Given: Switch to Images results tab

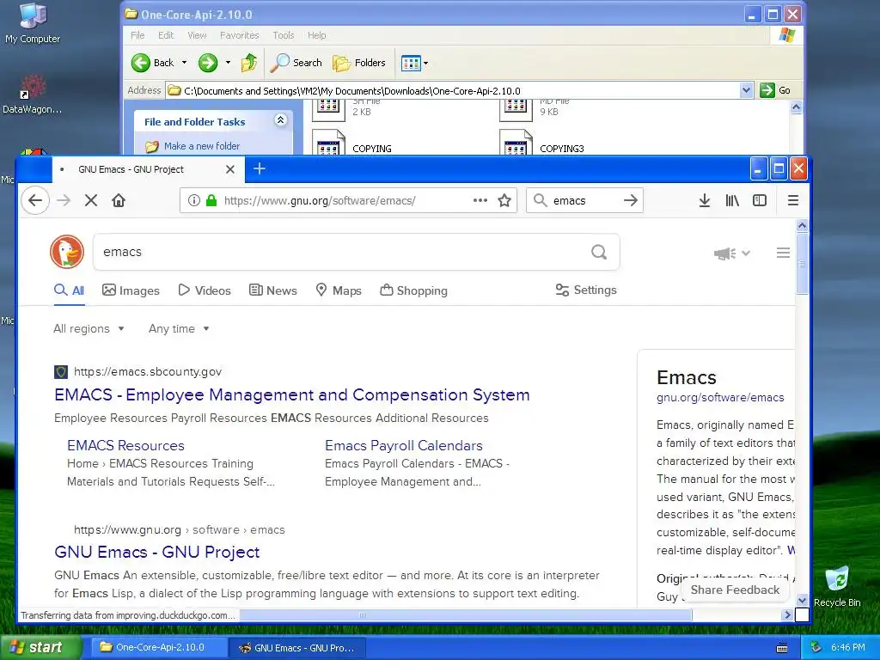Looking at the screenshot, I should tap(131, 290).
